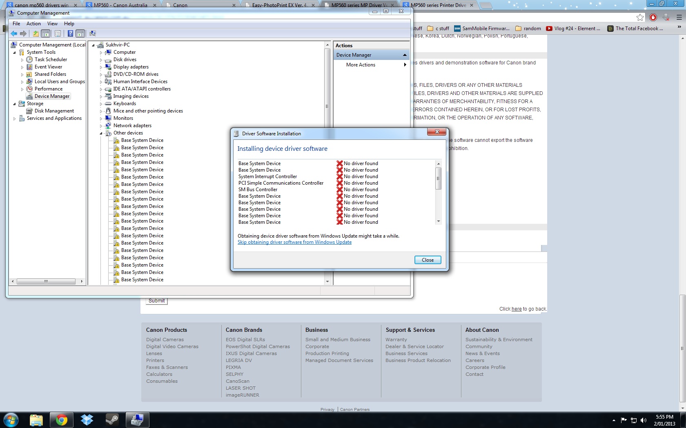The width and height of the screenshot is (686, 428).
Task: Select the Event Viewer icon in tree
Action: coord(29,67)
